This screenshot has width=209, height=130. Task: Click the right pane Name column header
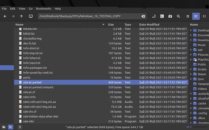click(x=199, y=25)
